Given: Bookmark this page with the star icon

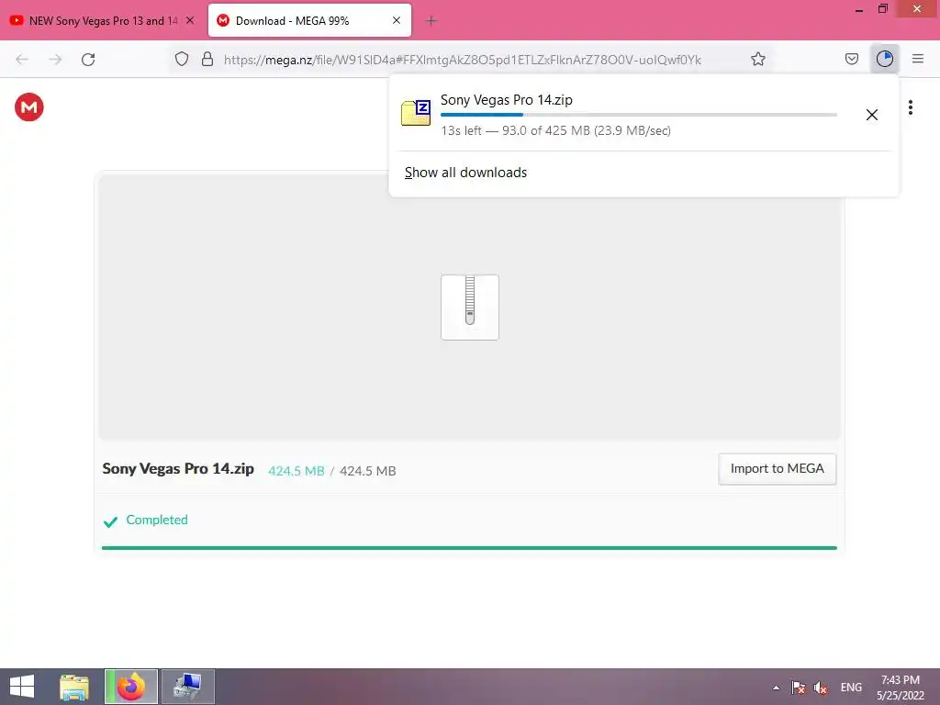Looking at the screenshot, I should [x=757, y=59].
